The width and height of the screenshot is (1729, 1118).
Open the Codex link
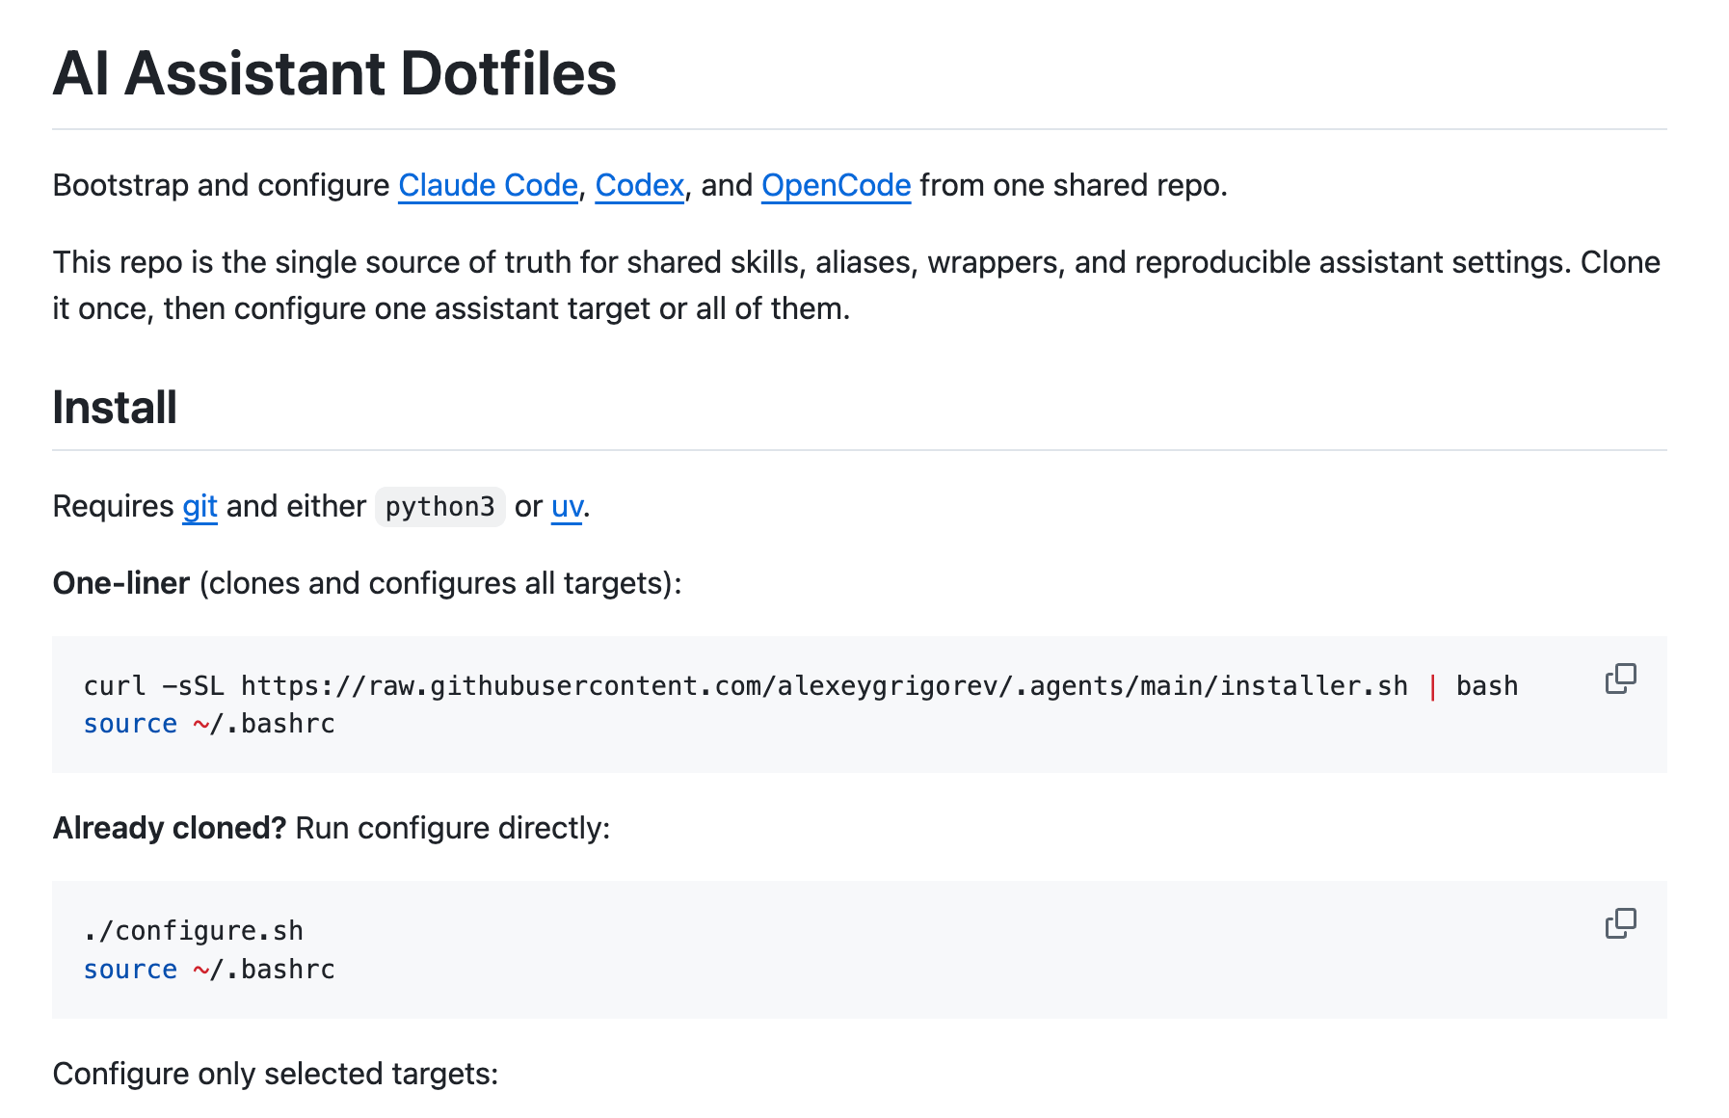(x=639, y=185)
